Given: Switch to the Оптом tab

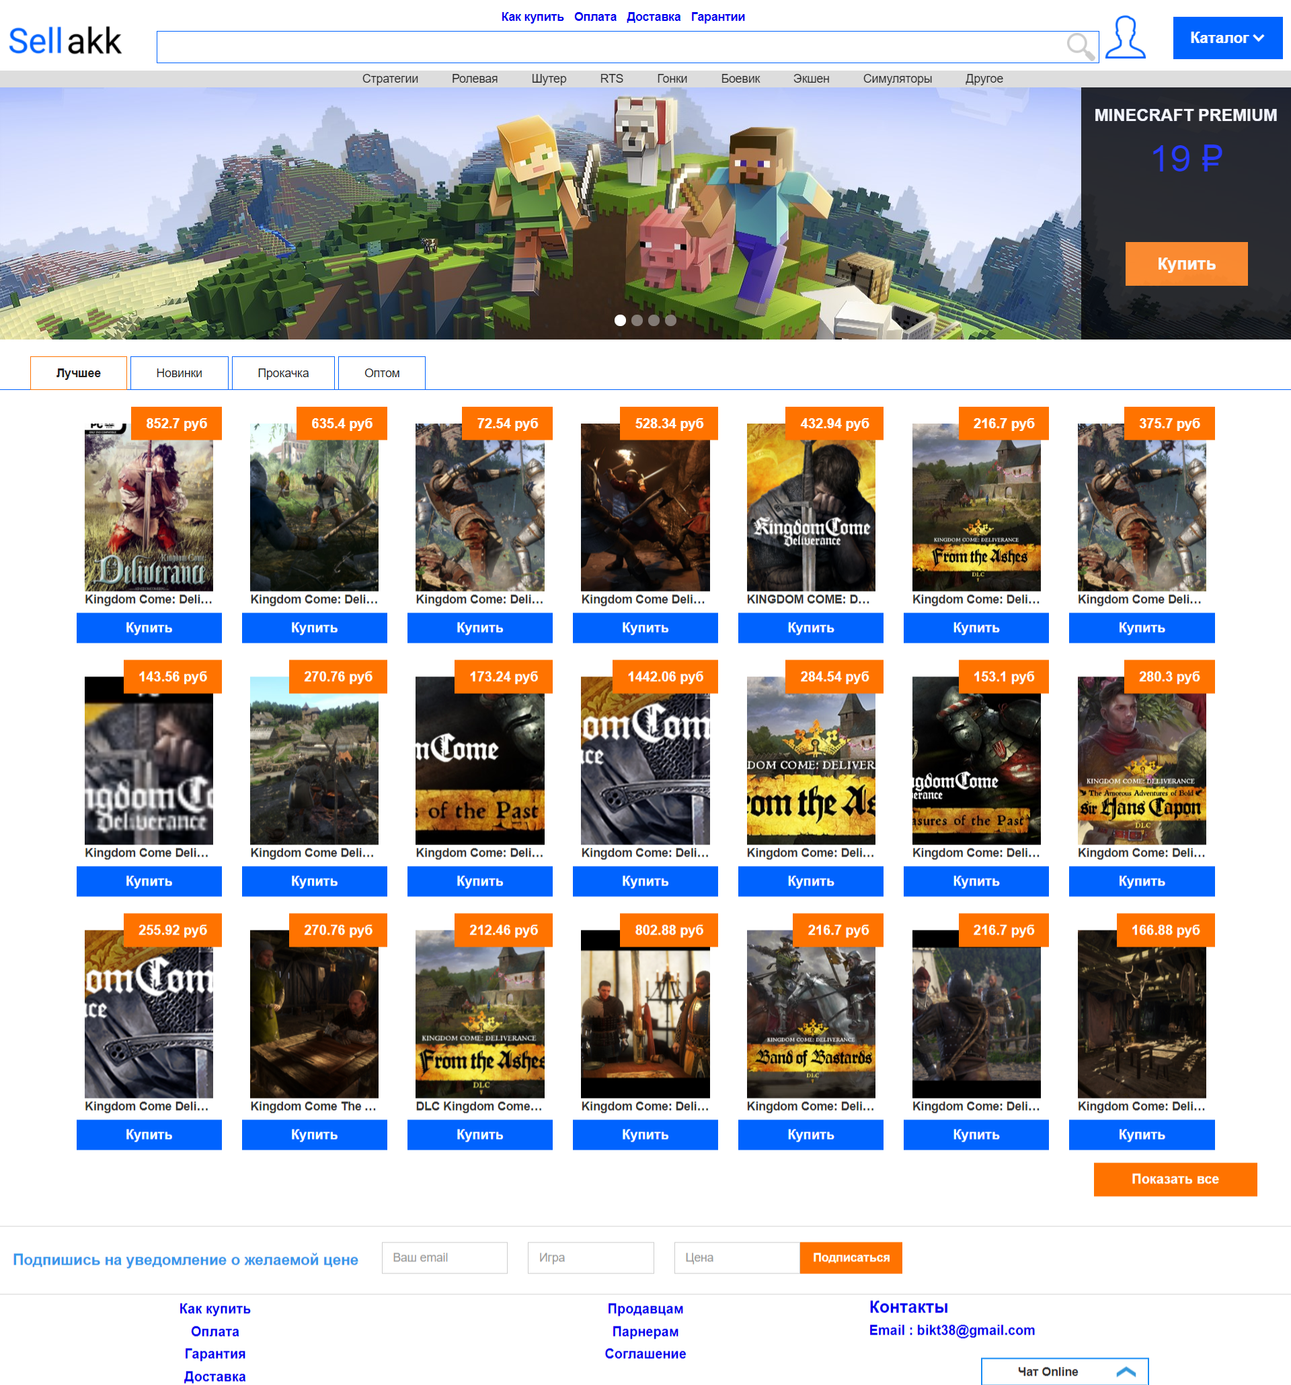Looking at the screenshot, I should coord(382,372).
